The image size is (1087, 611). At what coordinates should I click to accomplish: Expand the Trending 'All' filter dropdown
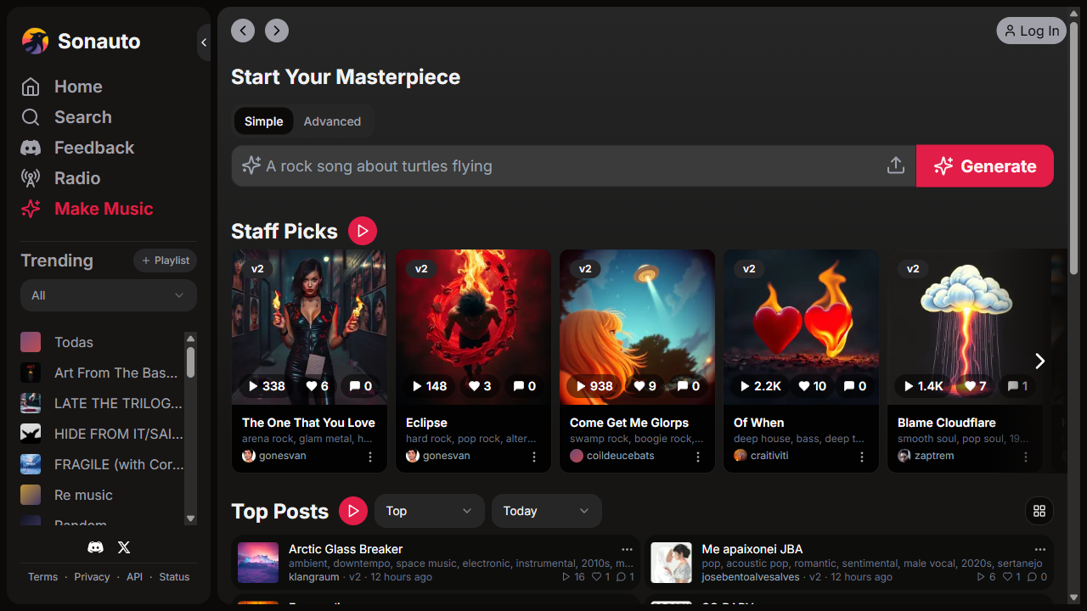(109, 295)
